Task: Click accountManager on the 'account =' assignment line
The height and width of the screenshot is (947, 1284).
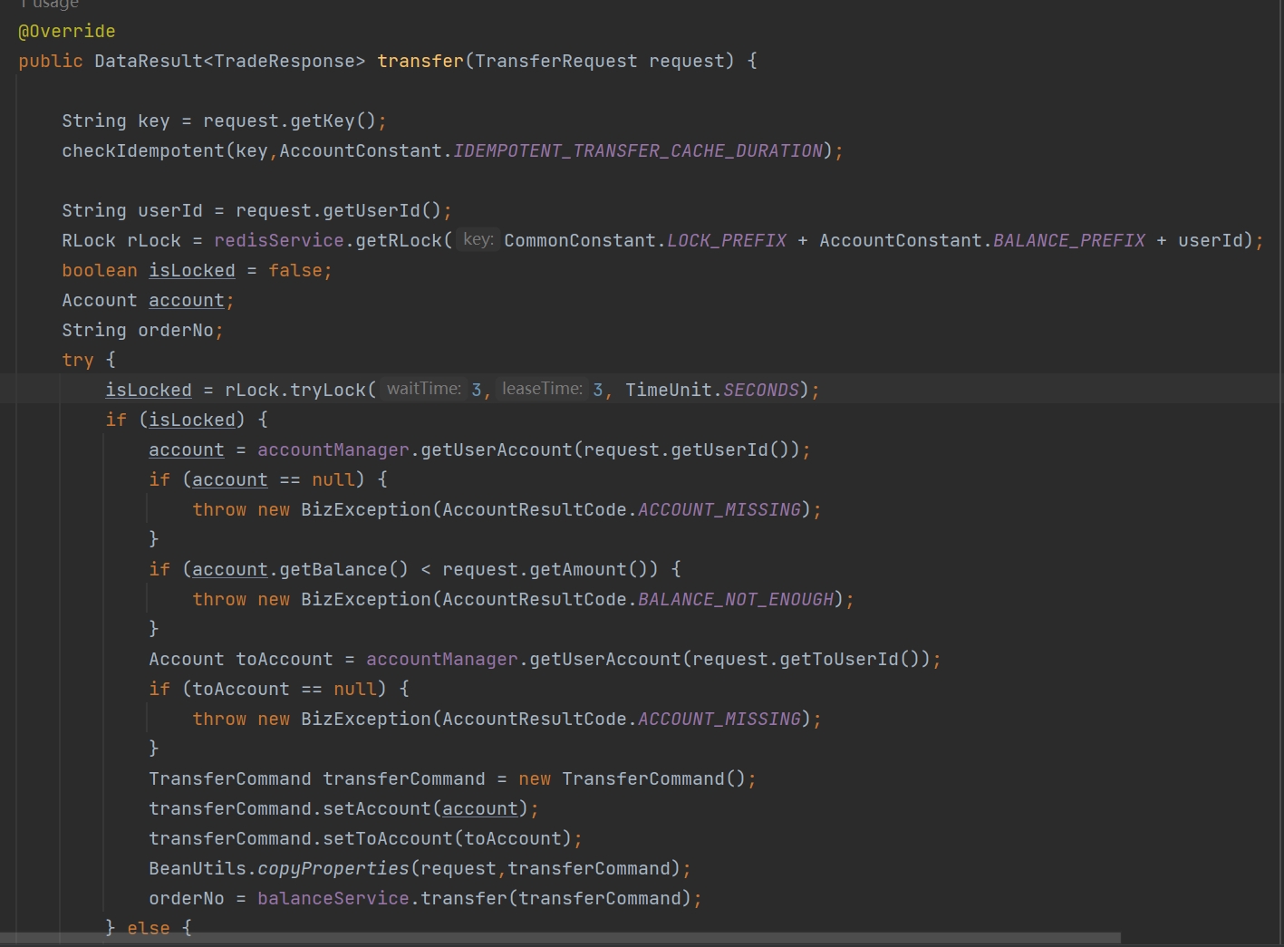Action: (x=333, y=450)
